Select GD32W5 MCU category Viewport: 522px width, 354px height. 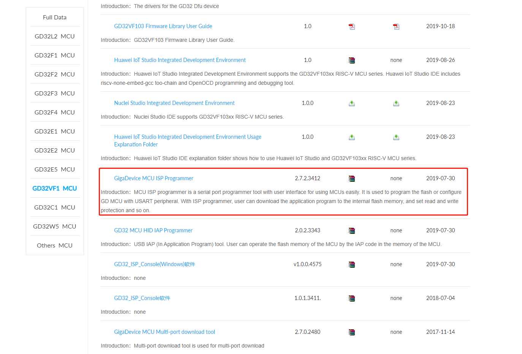[x=55, y=227]
